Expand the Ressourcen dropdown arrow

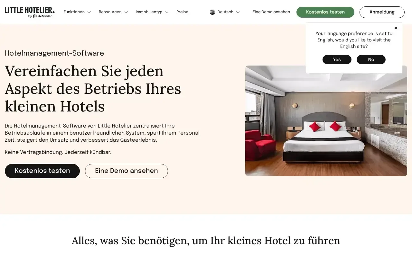(126, 12)
